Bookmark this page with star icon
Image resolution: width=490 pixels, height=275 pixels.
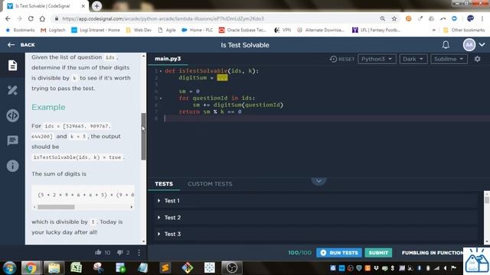point(394,18)
